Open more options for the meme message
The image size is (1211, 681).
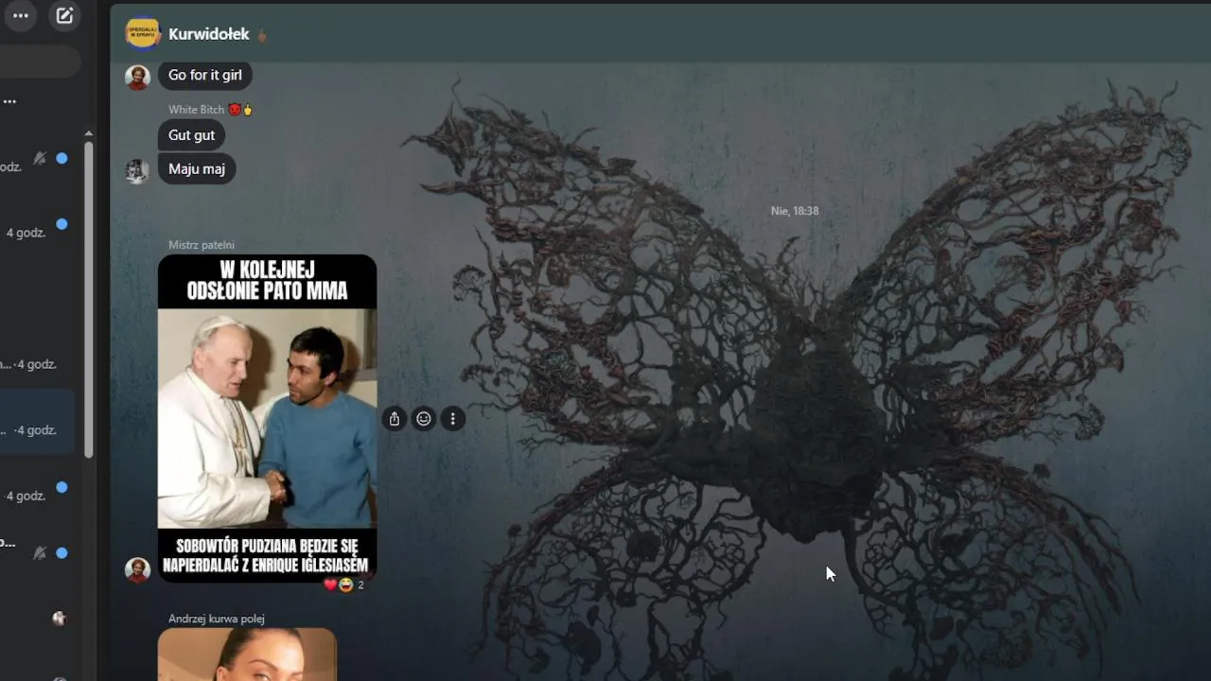(453, 419)
